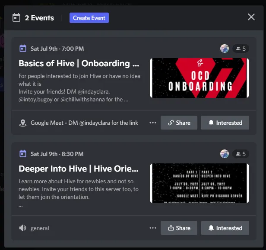Viewport: 266px width, 250px height.
Task: Open Deeper Into Hive event title
Action: [x=79, y=169]
